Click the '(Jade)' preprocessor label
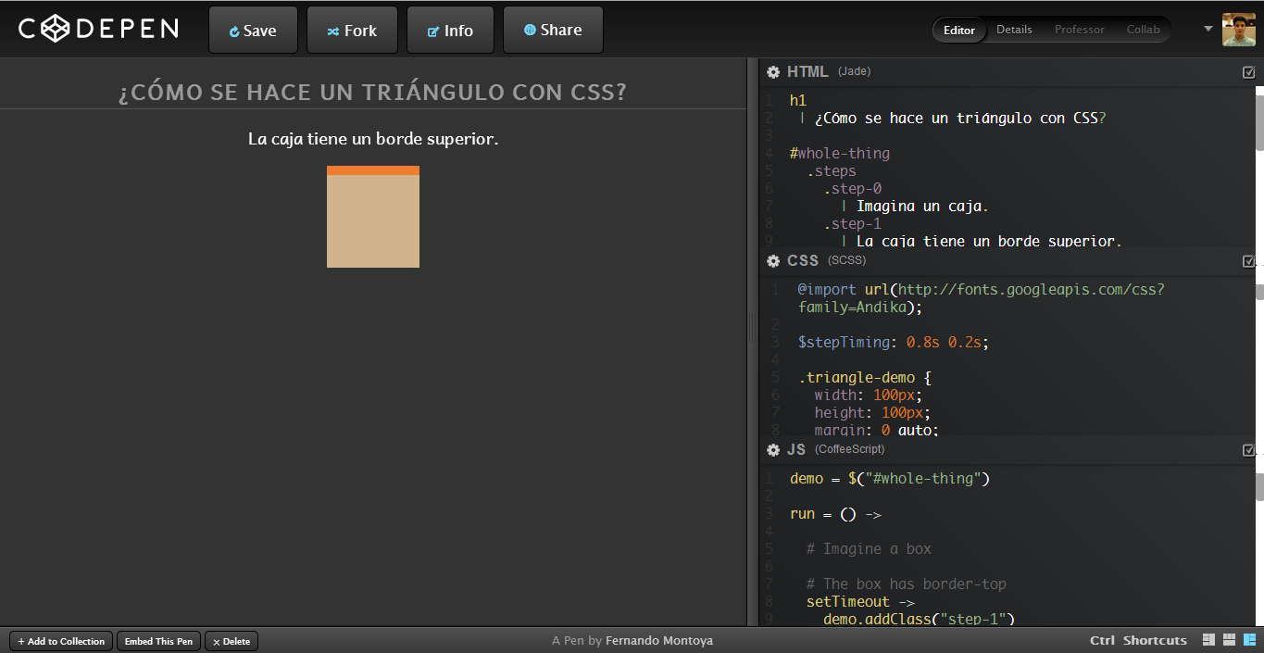The height and width of the screenshot is (653, 1264). pyautogui.click(x=854, y=71)
